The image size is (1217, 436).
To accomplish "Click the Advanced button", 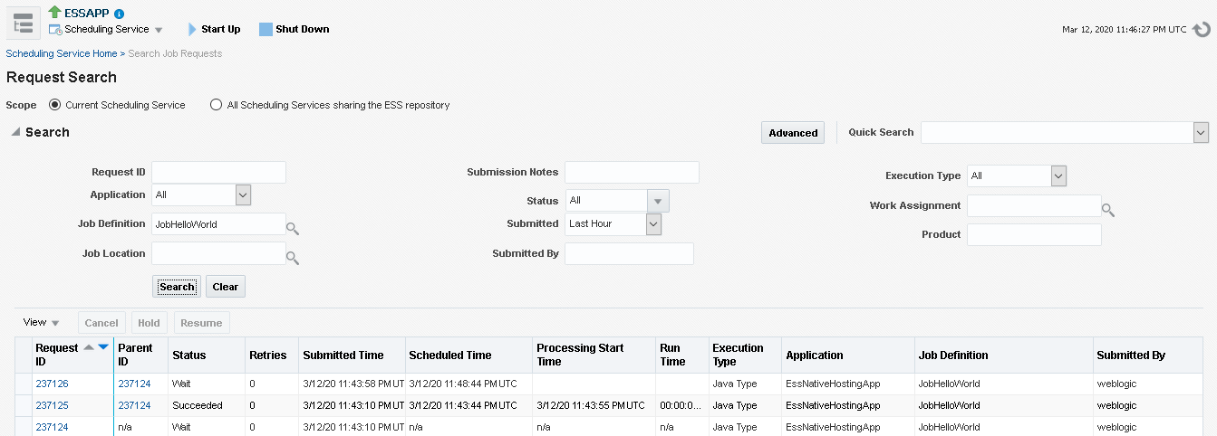I will coord(793,133).
